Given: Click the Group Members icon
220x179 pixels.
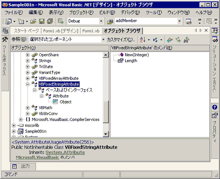Looking at the screenshot, I should click(155, 40).
